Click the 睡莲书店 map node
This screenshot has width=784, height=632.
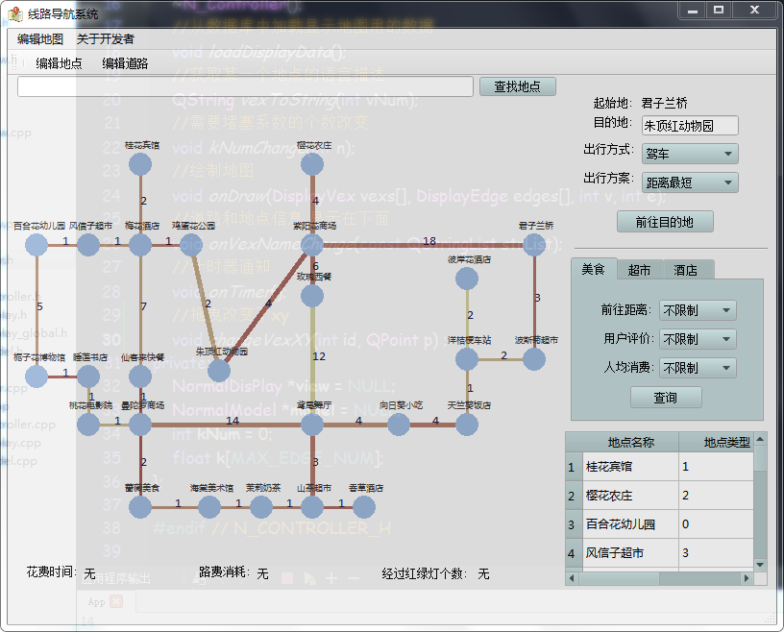tap(88, 377)
